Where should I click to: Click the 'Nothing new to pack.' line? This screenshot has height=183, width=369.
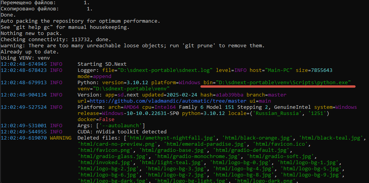pyautogui.click(x=31, y=33)
